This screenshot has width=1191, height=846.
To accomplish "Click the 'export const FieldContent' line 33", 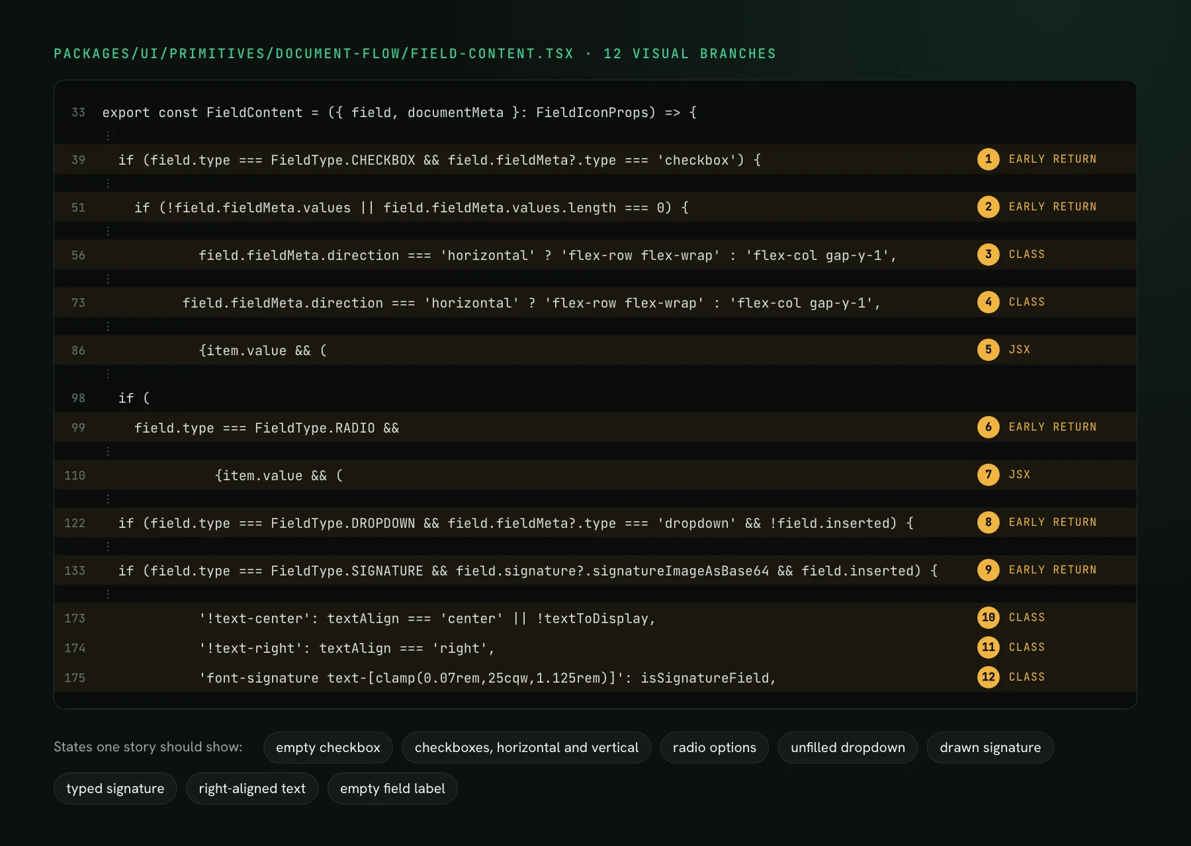I will click(x=400, y=112).
